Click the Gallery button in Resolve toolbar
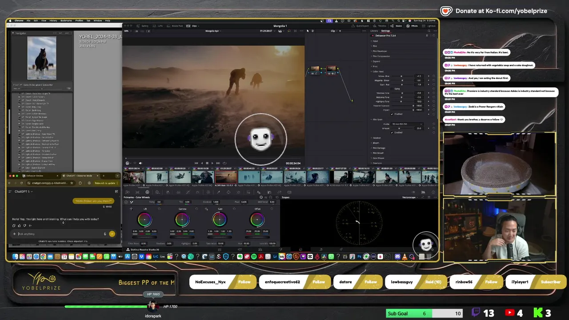569x320 pixels. click(143, 26)
